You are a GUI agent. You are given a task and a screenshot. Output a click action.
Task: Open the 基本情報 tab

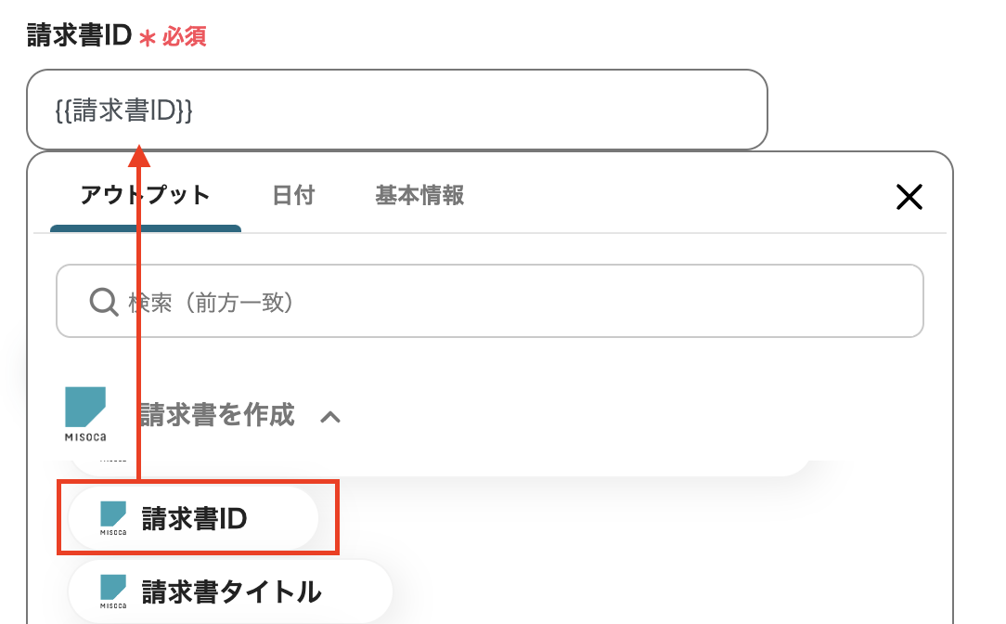[419, 196]
